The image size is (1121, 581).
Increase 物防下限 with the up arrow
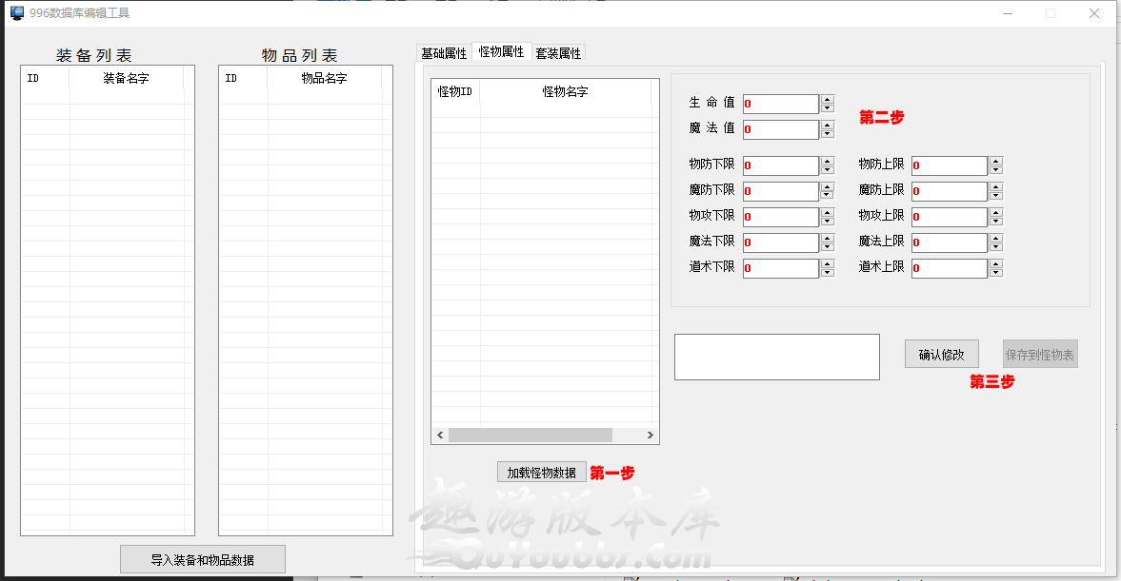point(828,162)
